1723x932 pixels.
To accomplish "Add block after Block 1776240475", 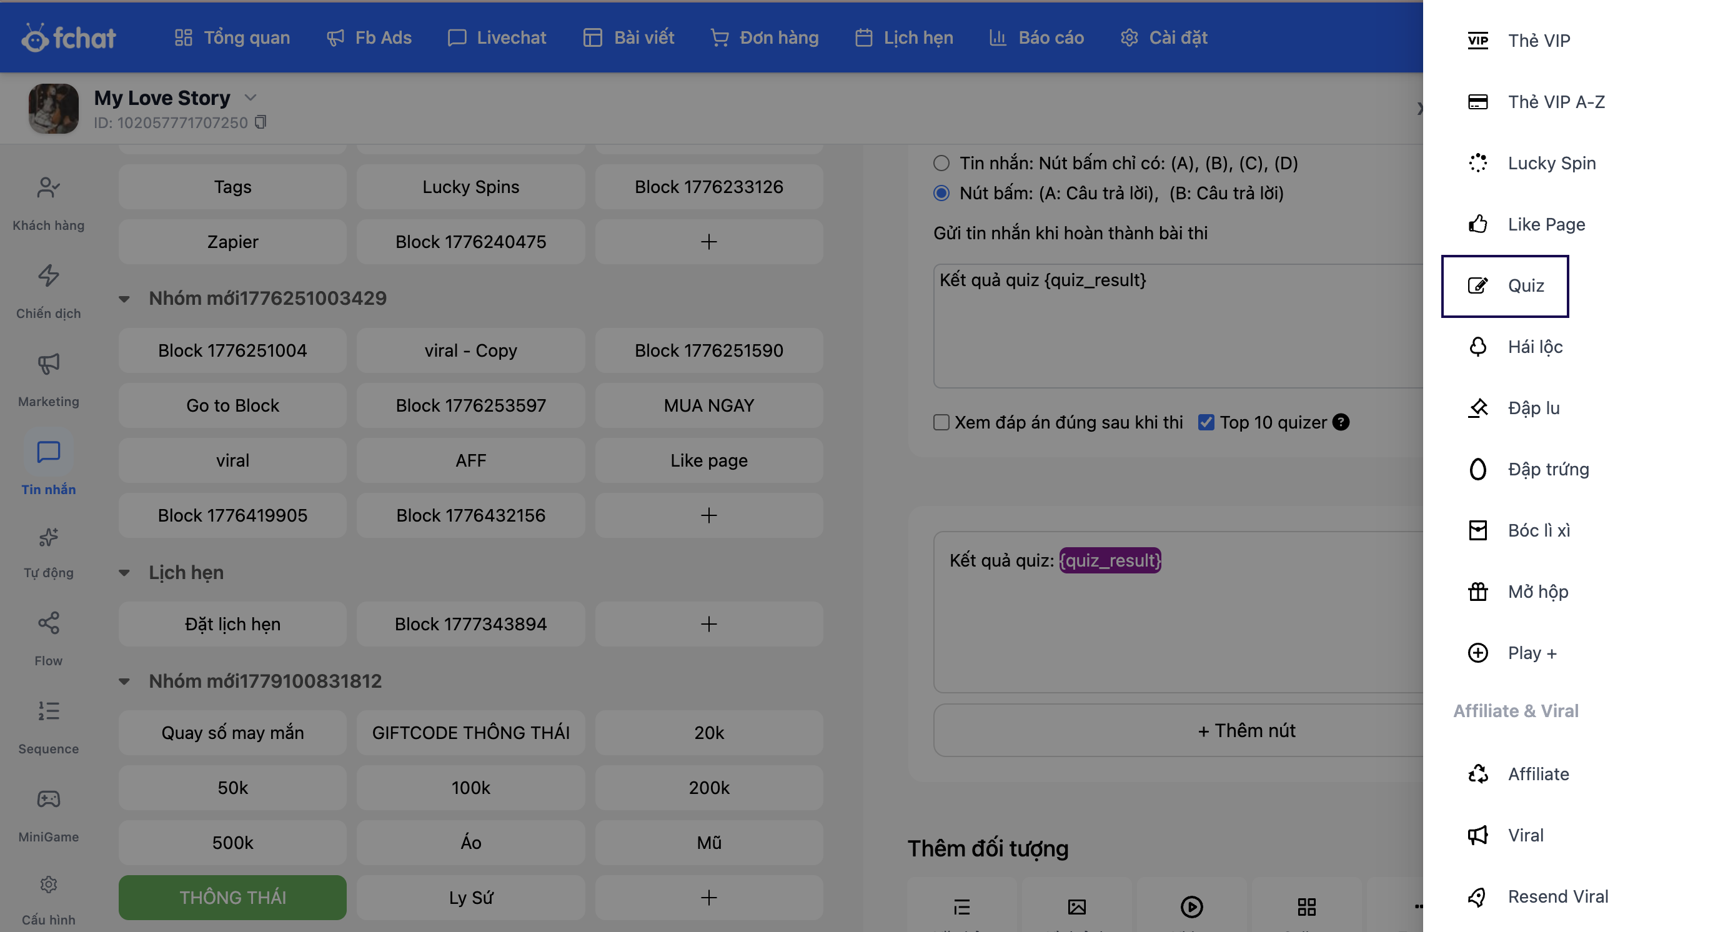I will coord(709,241).
